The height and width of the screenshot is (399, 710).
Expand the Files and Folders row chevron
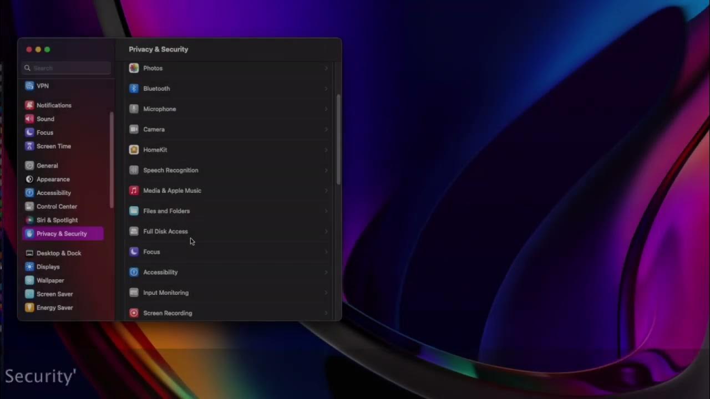click(326, 211)
